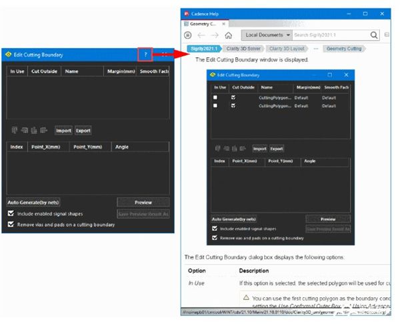
Task: Expand the breadcrumb ellipsis
Action: [315, 49]
